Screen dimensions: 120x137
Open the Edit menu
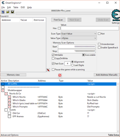coord(9,7)
